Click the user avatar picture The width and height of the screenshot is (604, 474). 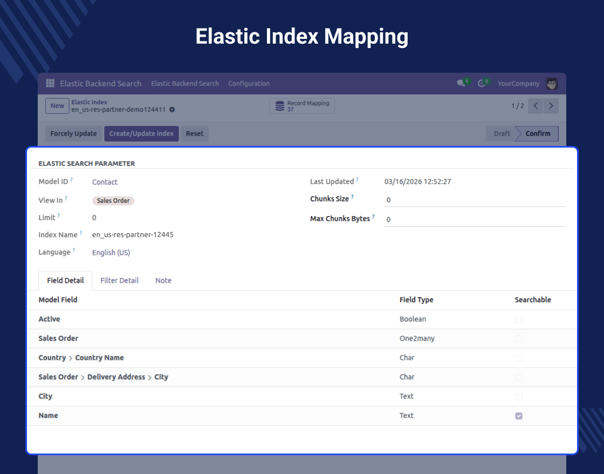coord(551,83)
